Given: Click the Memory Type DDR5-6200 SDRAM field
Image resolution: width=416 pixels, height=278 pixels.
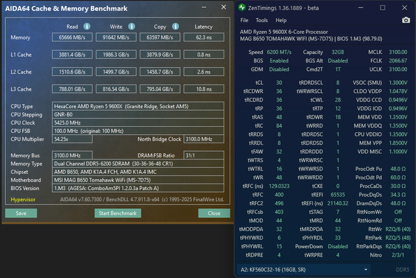Looking at the screenshot, I should tap(138, 163).
